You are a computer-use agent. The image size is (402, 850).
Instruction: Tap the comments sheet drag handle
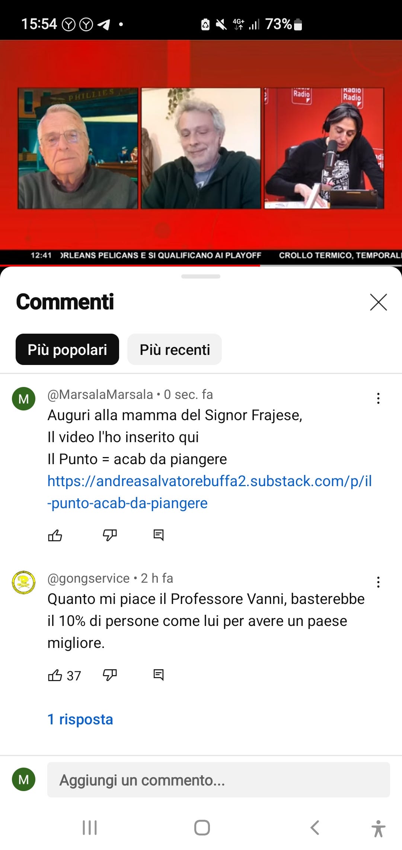click(201, 277)
